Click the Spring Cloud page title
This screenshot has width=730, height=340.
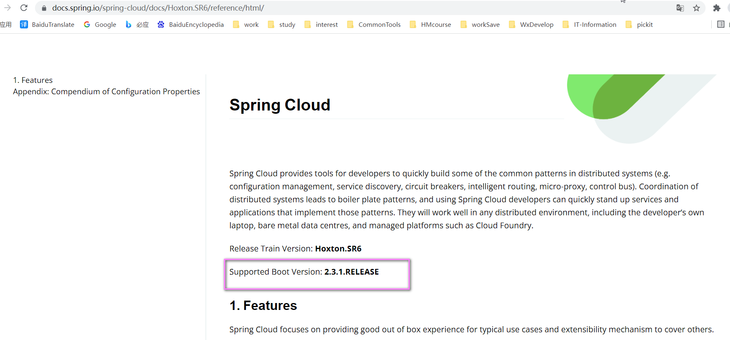click(280, 105)
